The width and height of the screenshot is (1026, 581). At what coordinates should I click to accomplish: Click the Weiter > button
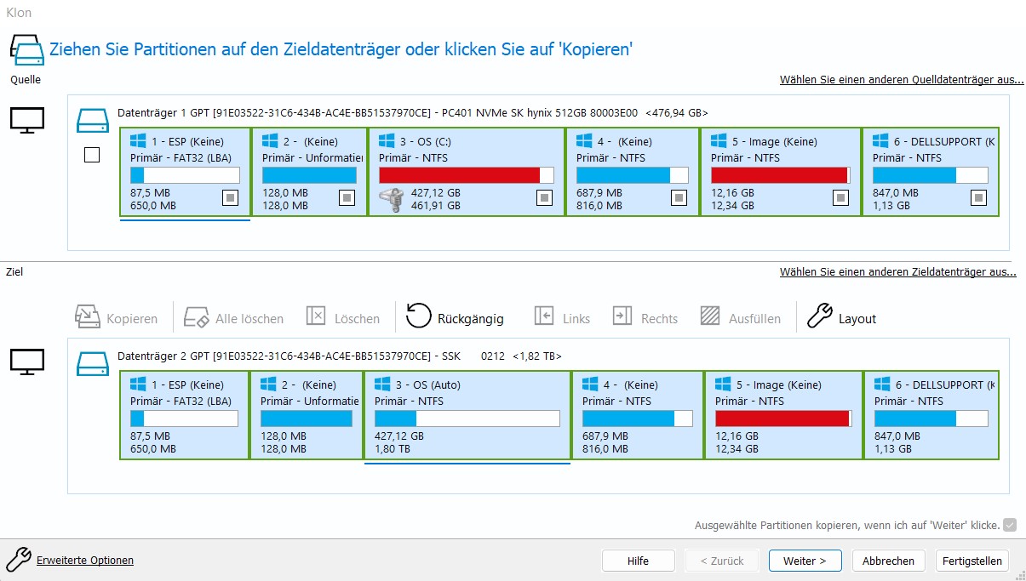click(x=805, y=561)
